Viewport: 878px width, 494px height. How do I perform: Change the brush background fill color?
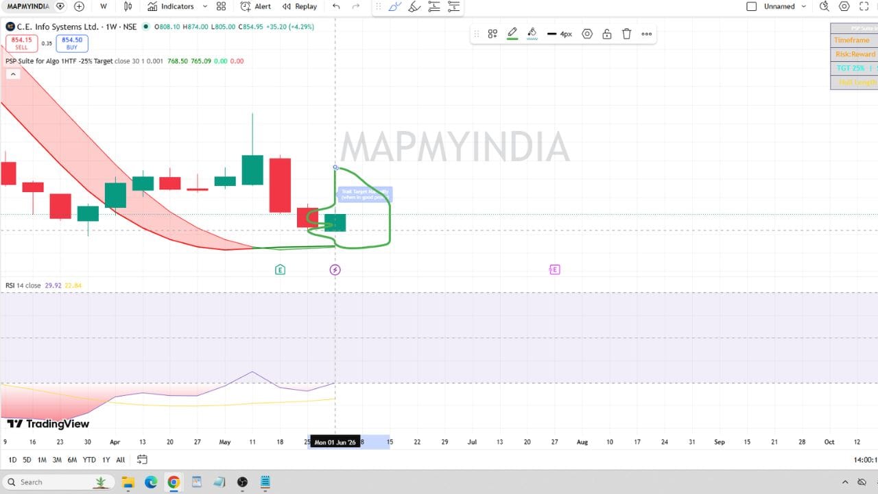pyautogui.click(x=532, y=34)
